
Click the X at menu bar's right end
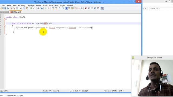pyautogui.click(x=140, y=5)
